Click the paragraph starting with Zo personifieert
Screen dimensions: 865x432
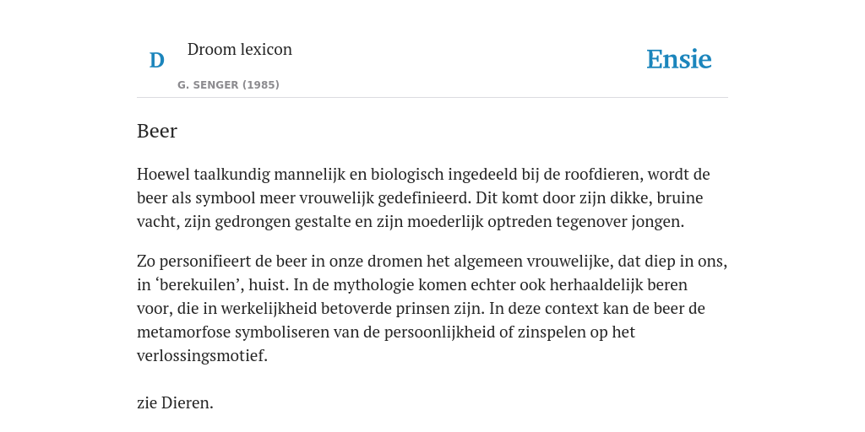432,308
